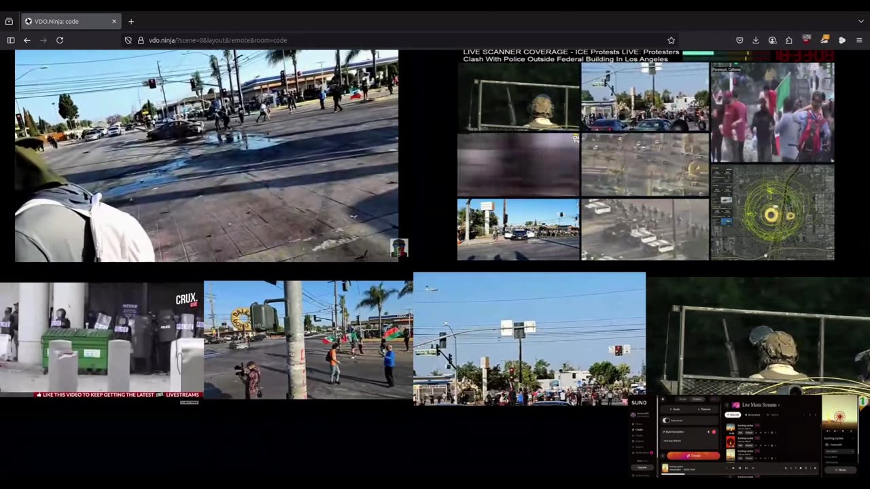
Task: Skip to previous track in Suno player
Action: pyautogui.click(x=733, y=468)
